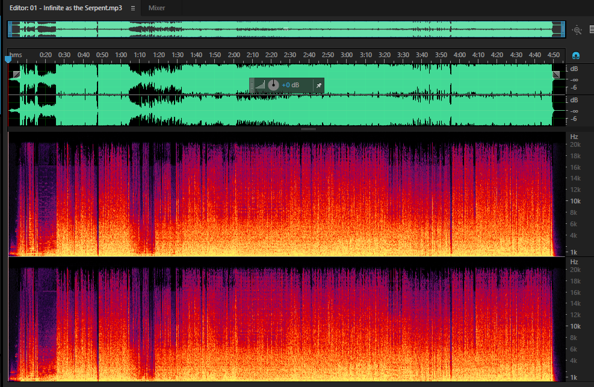This screenshot has width=594, height=387.
Task: Click the +0 dB value in the HUD
Action: [290, 85]
